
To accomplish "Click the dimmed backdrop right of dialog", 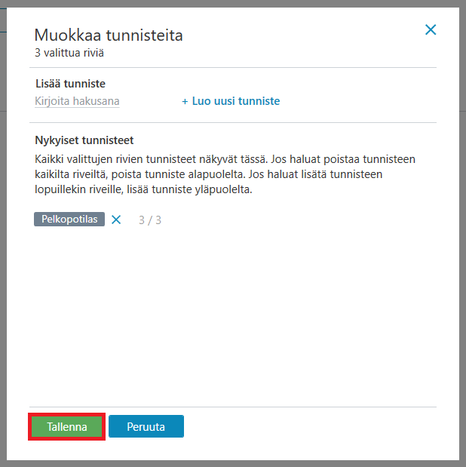I will click(463, 238).
